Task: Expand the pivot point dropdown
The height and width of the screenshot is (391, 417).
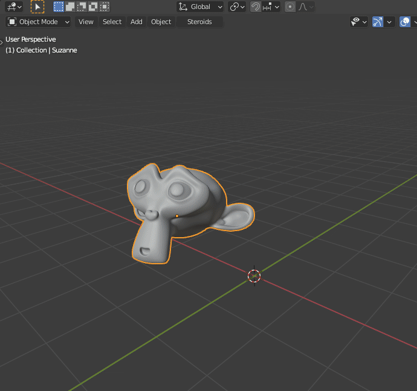Action: 237,7
